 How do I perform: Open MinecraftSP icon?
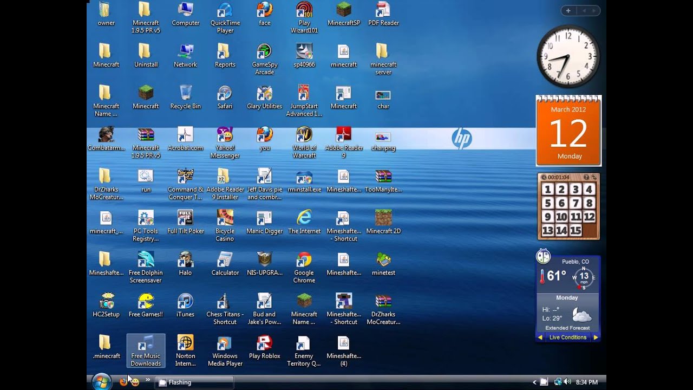[344, 14]
